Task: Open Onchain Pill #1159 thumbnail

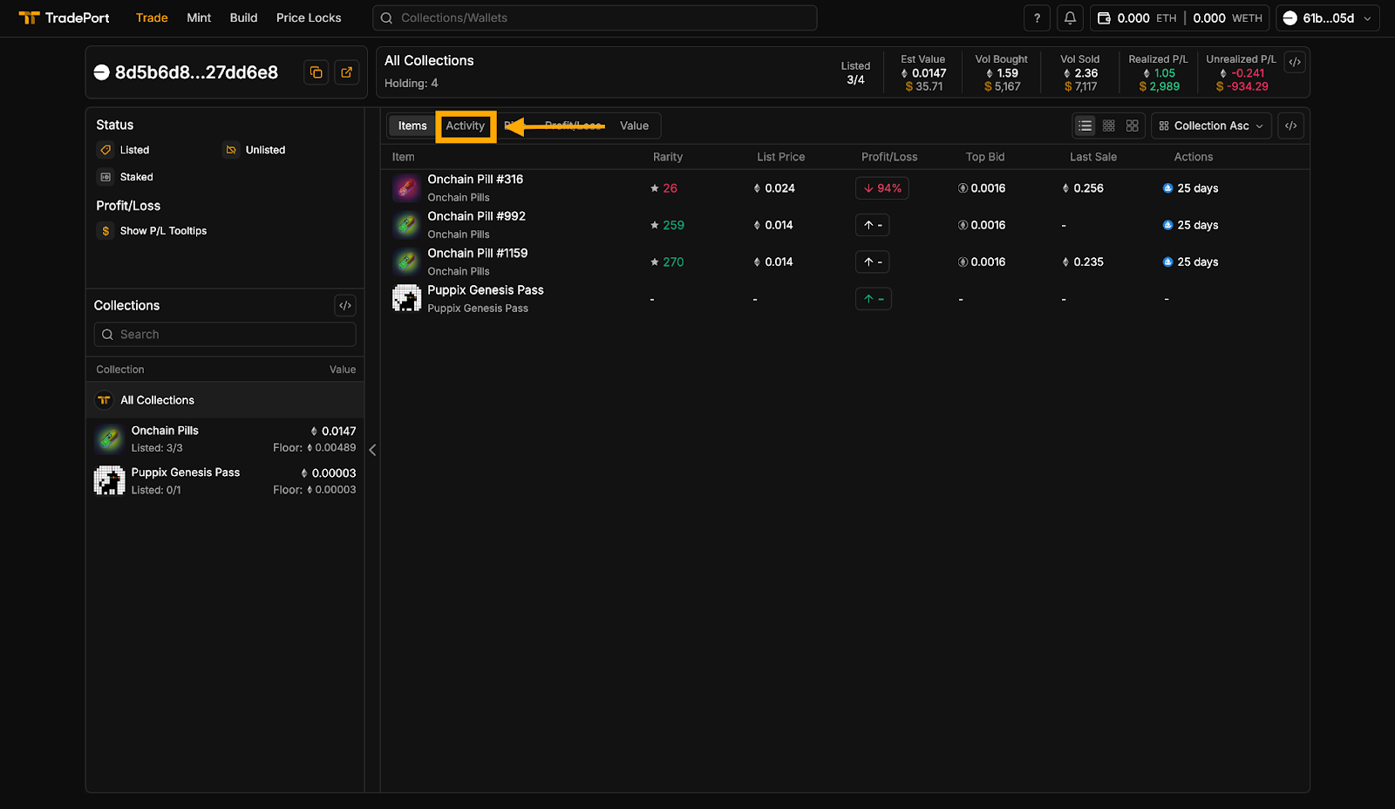Action: point(406,262)
